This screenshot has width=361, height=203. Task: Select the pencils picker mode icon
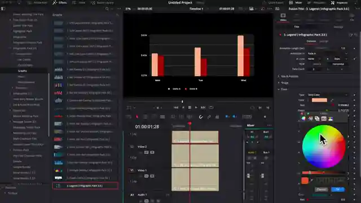tap(331, 118)
